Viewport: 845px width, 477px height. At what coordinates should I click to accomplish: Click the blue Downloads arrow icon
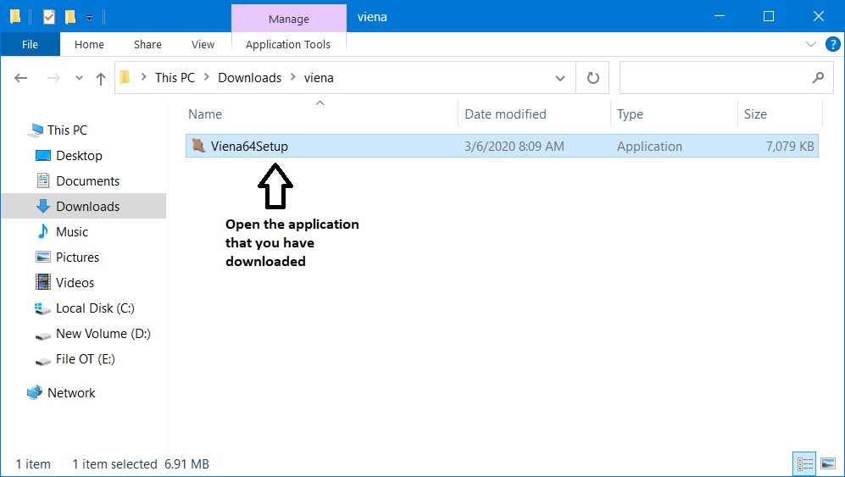[43, 206]
